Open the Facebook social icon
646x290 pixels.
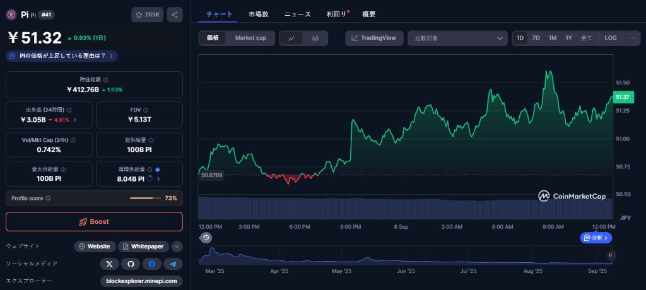pyautogui.click(x=151, y=264)
